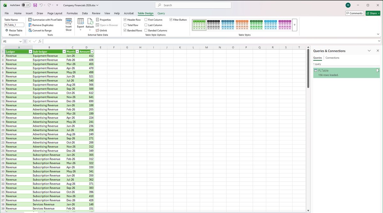Select the PLTable query entry
383x213 pixels.
click(346, 73)
